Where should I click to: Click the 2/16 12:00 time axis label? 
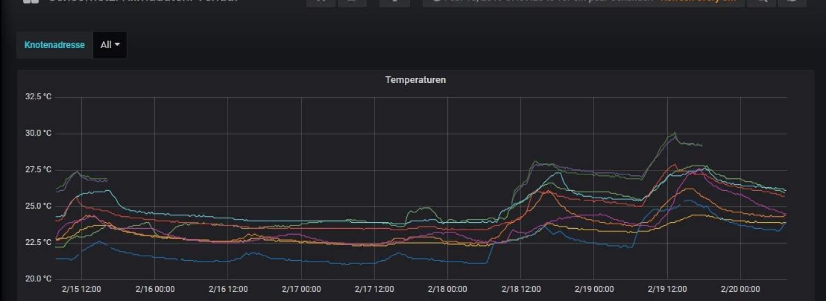pyautogui.click(x=228, y=289)
